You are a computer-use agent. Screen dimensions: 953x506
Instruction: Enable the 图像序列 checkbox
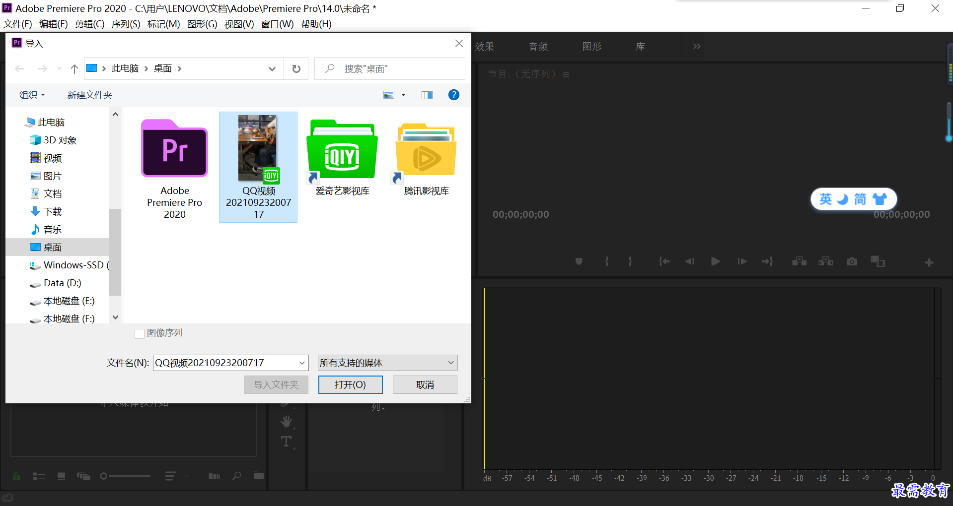tap(140, 333)
